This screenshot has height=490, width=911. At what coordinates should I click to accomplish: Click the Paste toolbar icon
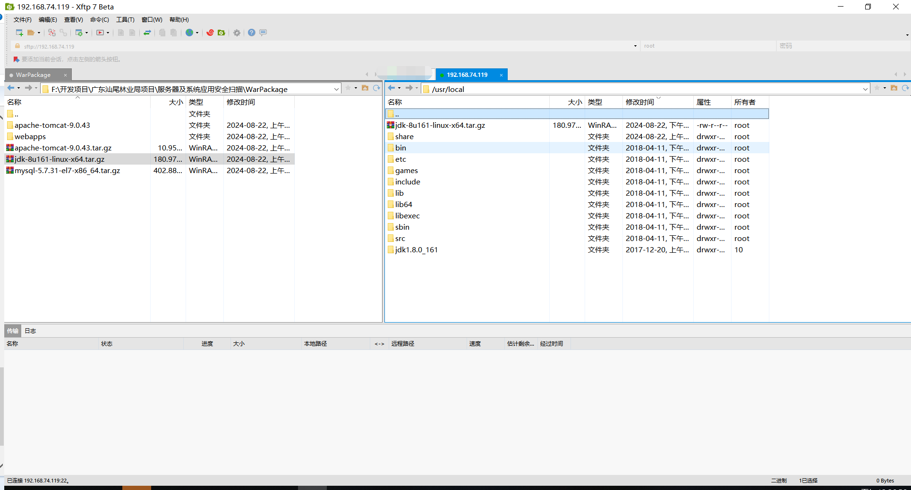click(173, 33)
